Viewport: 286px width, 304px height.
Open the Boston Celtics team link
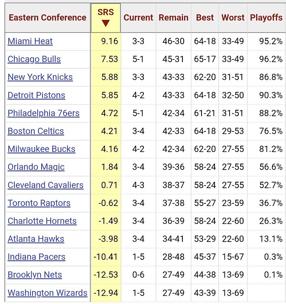coord(36,131)
